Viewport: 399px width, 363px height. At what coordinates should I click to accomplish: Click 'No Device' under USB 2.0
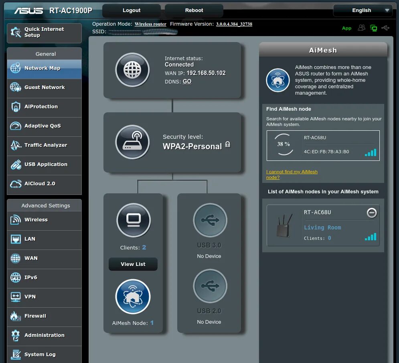209,322
